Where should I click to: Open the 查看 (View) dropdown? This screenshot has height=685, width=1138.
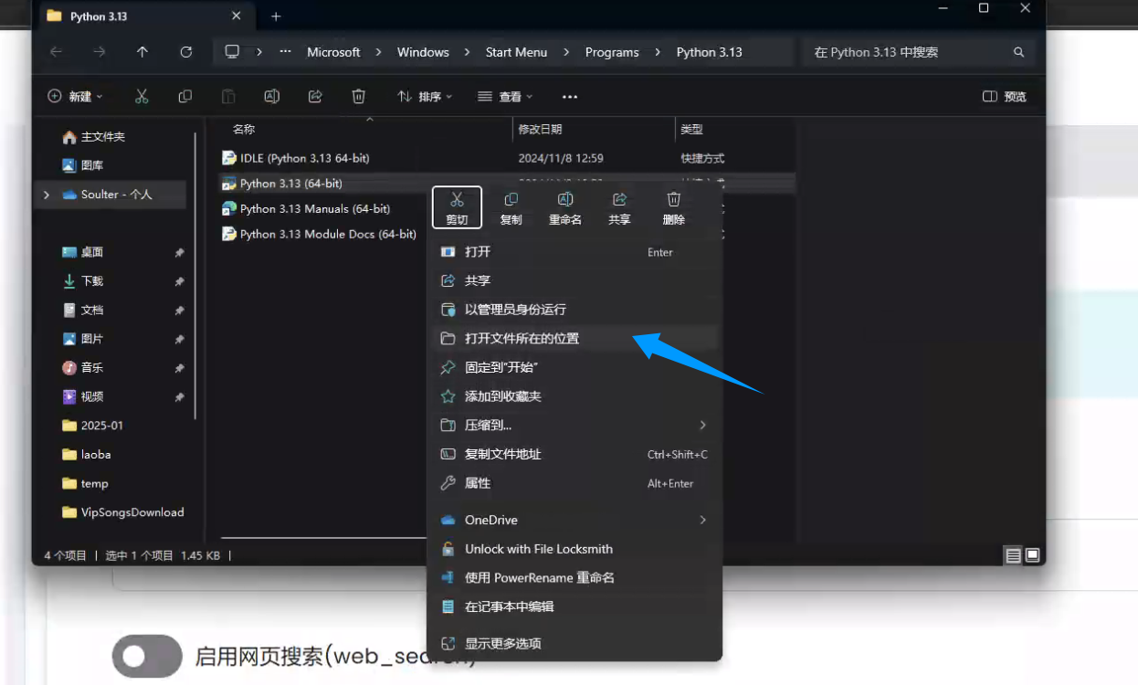point(505,96)
